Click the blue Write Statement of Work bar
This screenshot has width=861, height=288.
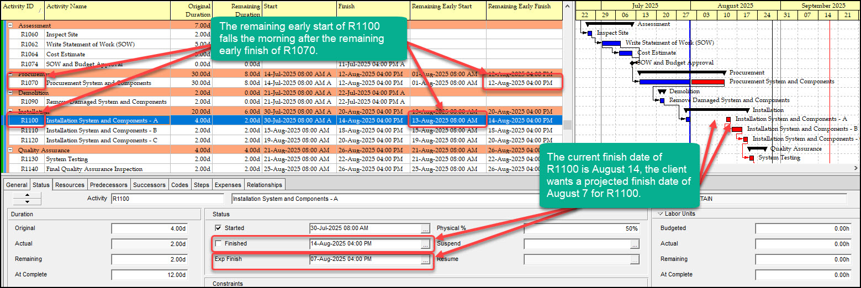coord(611,43)
